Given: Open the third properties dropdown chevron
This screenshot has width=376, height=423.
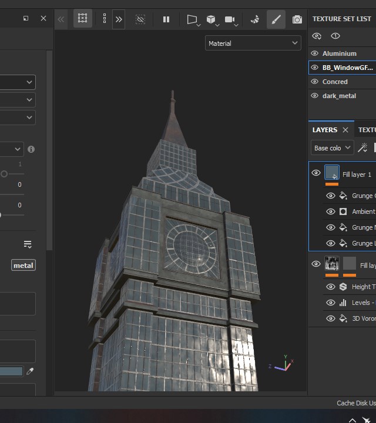Looking at the screenshot, I should click(29, 117).
